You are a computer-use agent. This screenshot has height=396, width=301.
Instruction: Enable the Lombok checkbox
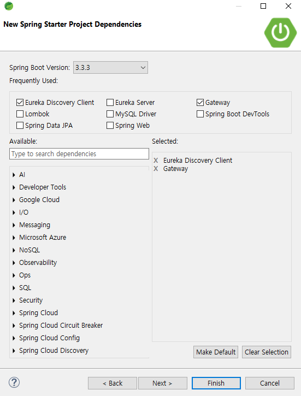click(20, 114)
